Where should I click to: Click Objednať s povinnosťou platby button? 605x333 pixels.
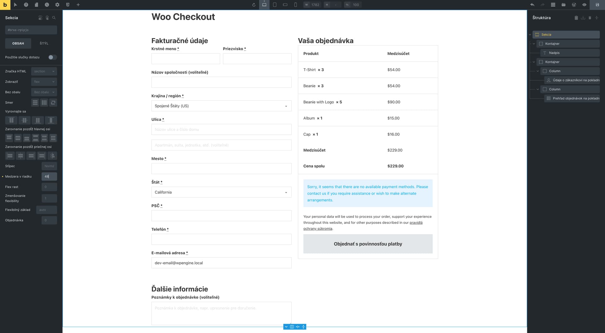point(368,244)
